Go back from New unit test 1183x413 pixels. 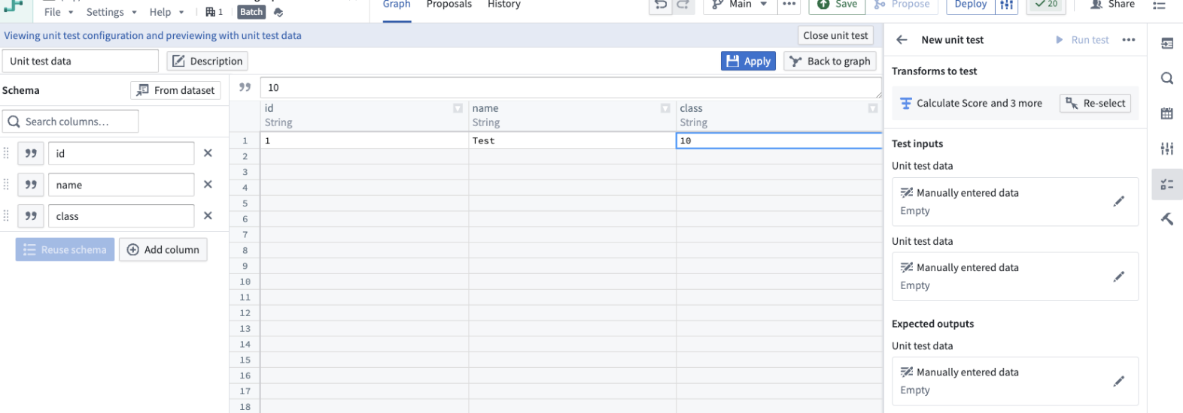[x=902, y=40]
